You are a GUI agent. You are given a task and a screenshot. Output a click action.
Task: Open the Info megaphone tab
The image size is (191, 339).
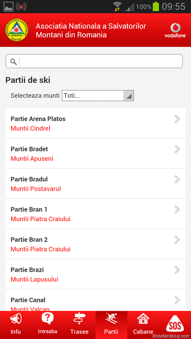click(x=16, y=325)
